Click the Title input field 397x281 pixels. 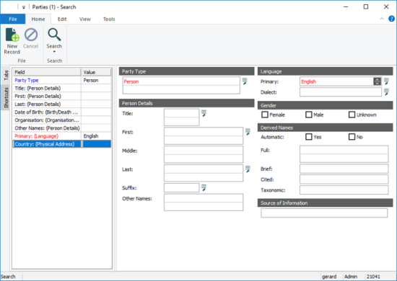pos(181,117)
